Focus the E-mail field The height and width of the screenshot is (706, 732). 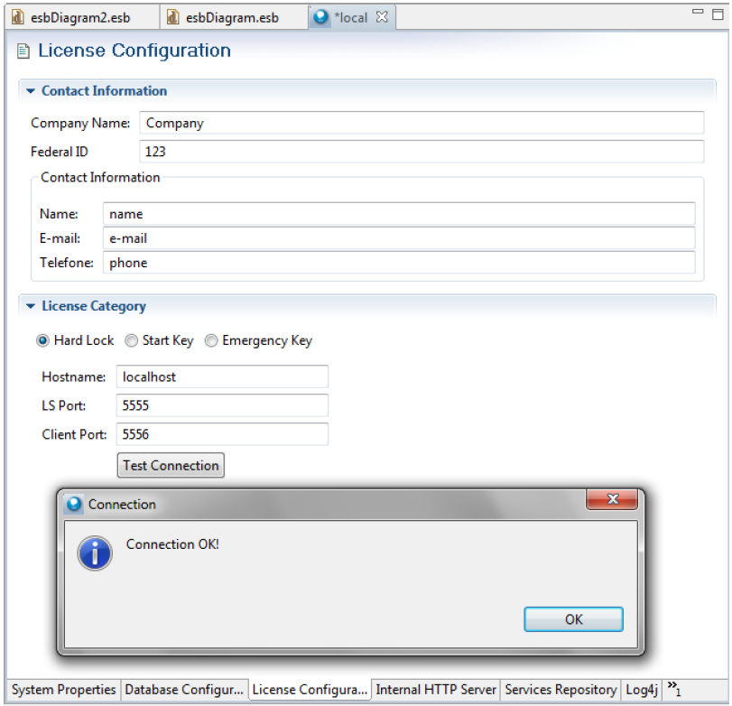pos(399,238)
